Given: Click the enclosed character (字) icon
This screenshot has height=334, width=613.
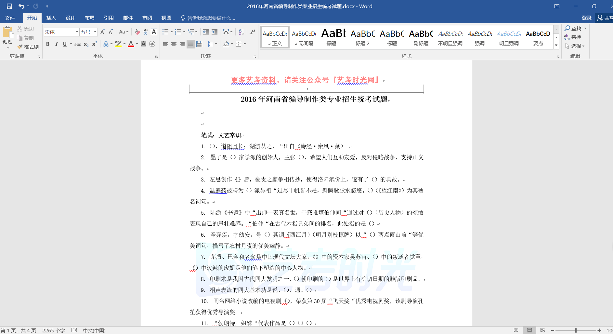Looking at the screenshot, I should [x=152, y=44].
